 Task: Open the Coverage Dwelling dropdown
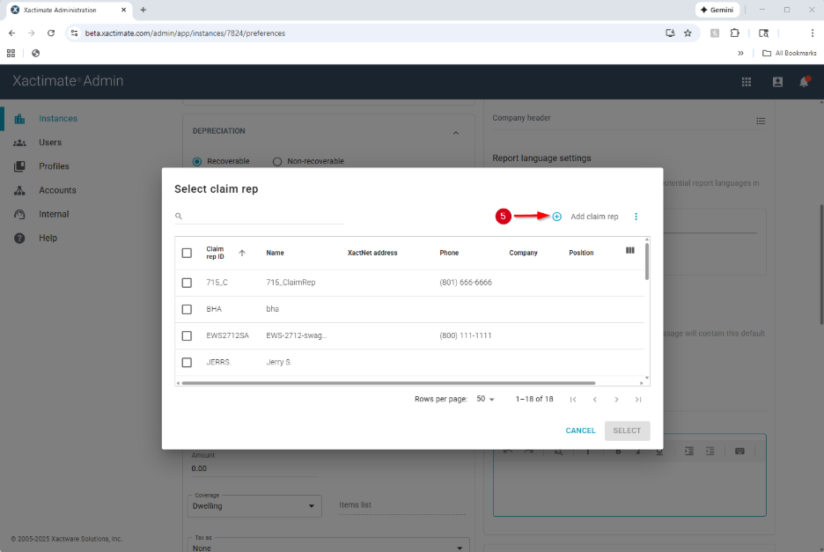pyautogui.click(x=254, y=505)
